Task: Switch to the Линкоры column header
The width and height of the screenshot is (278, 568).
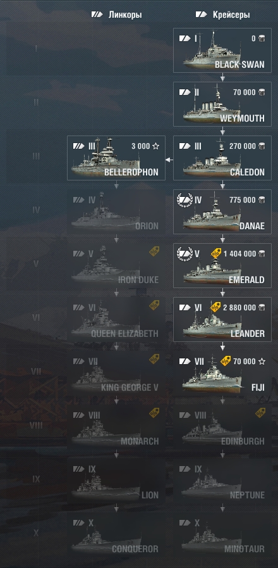Action: pyautogui.click(x=116, y=15)
